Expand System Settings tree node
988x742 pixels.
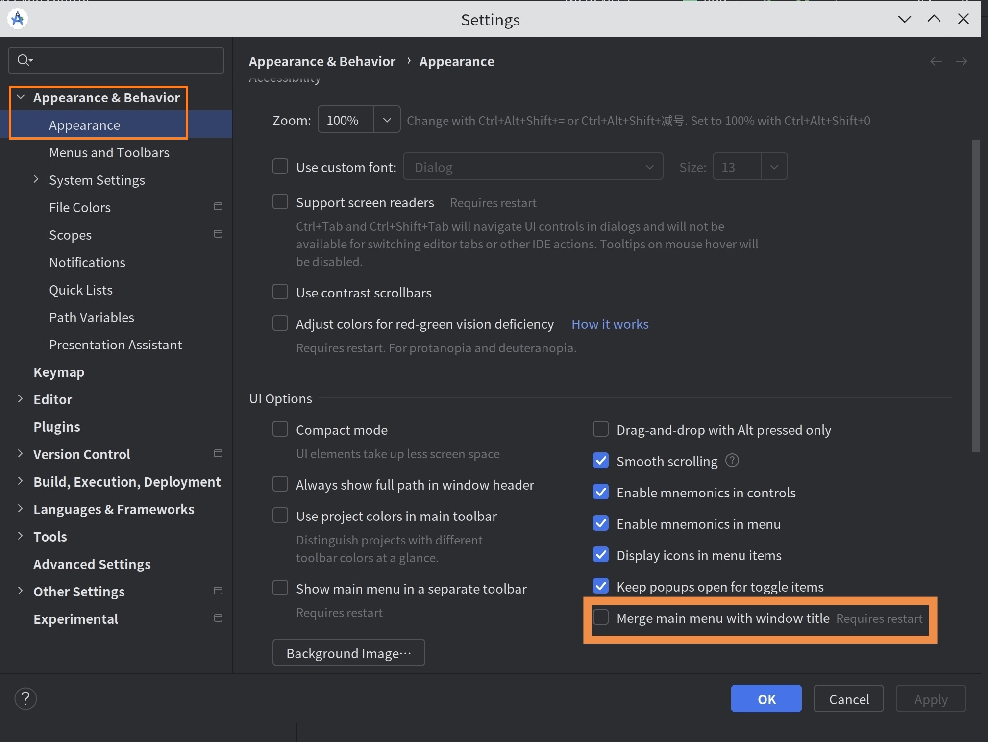[x=36, y=179]
